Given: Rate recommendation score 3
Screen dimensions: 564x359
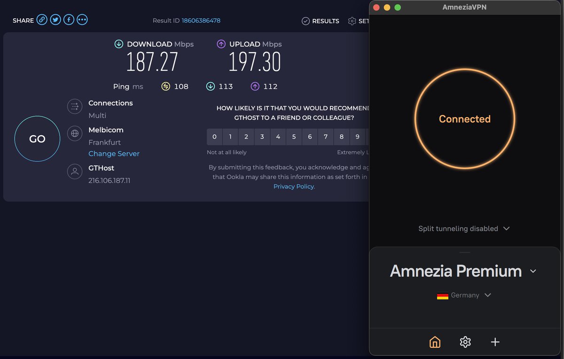Looking at the screenshot, I should pos(262,137).
